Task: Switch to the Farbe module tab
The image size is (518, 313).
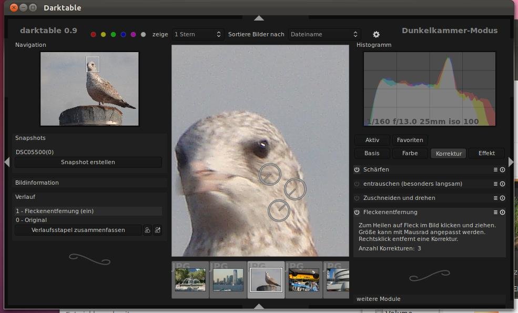Action: click(x=410, y=154)
